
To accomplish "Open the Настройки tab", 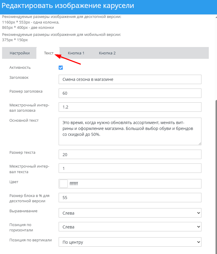I will coord(20,53).
